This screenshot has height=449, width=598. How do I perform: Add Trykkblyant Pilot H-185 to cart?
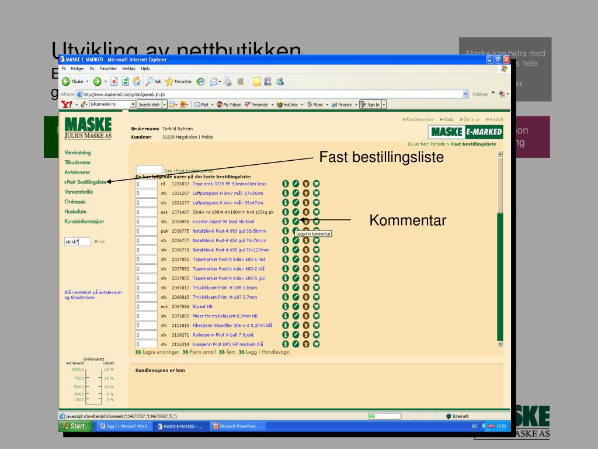point(316,288)
